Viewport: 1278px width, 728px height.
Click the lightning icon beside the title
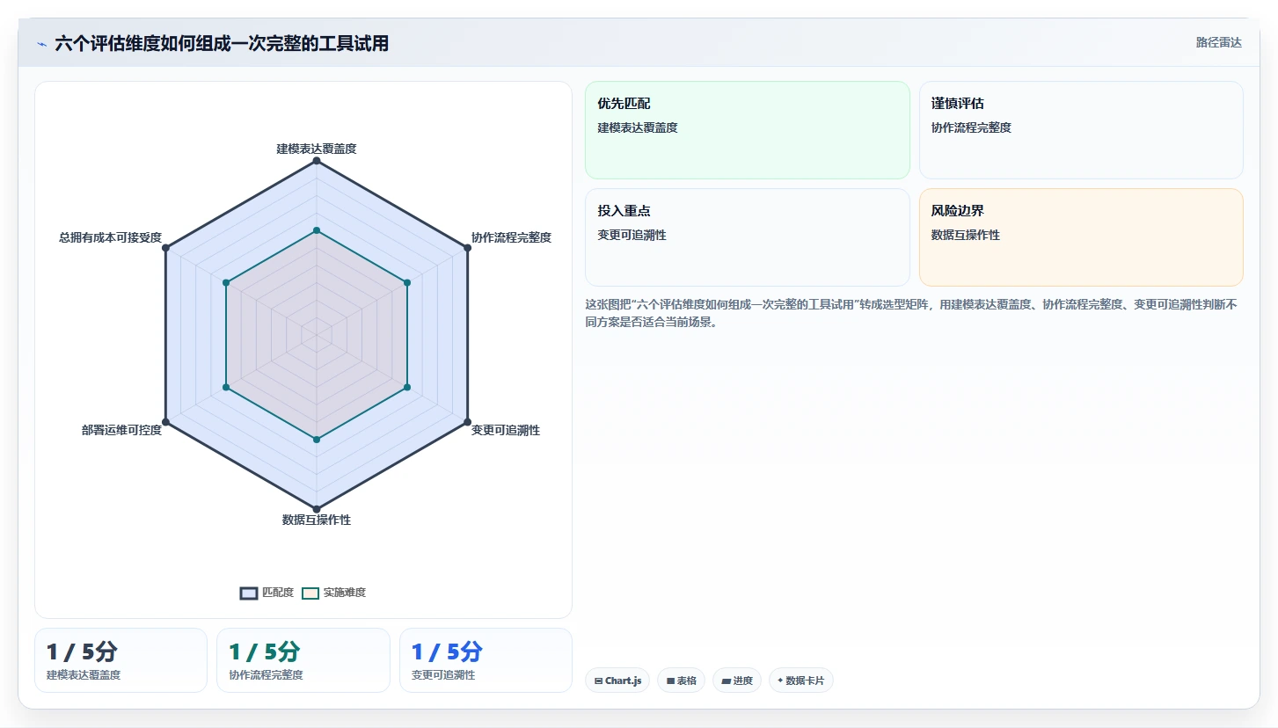tap(41, 44)
